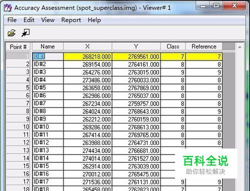This screenshot has height=191, width=250.
Task: Click the Reference cell of ID#12
Action: point(204,142)
